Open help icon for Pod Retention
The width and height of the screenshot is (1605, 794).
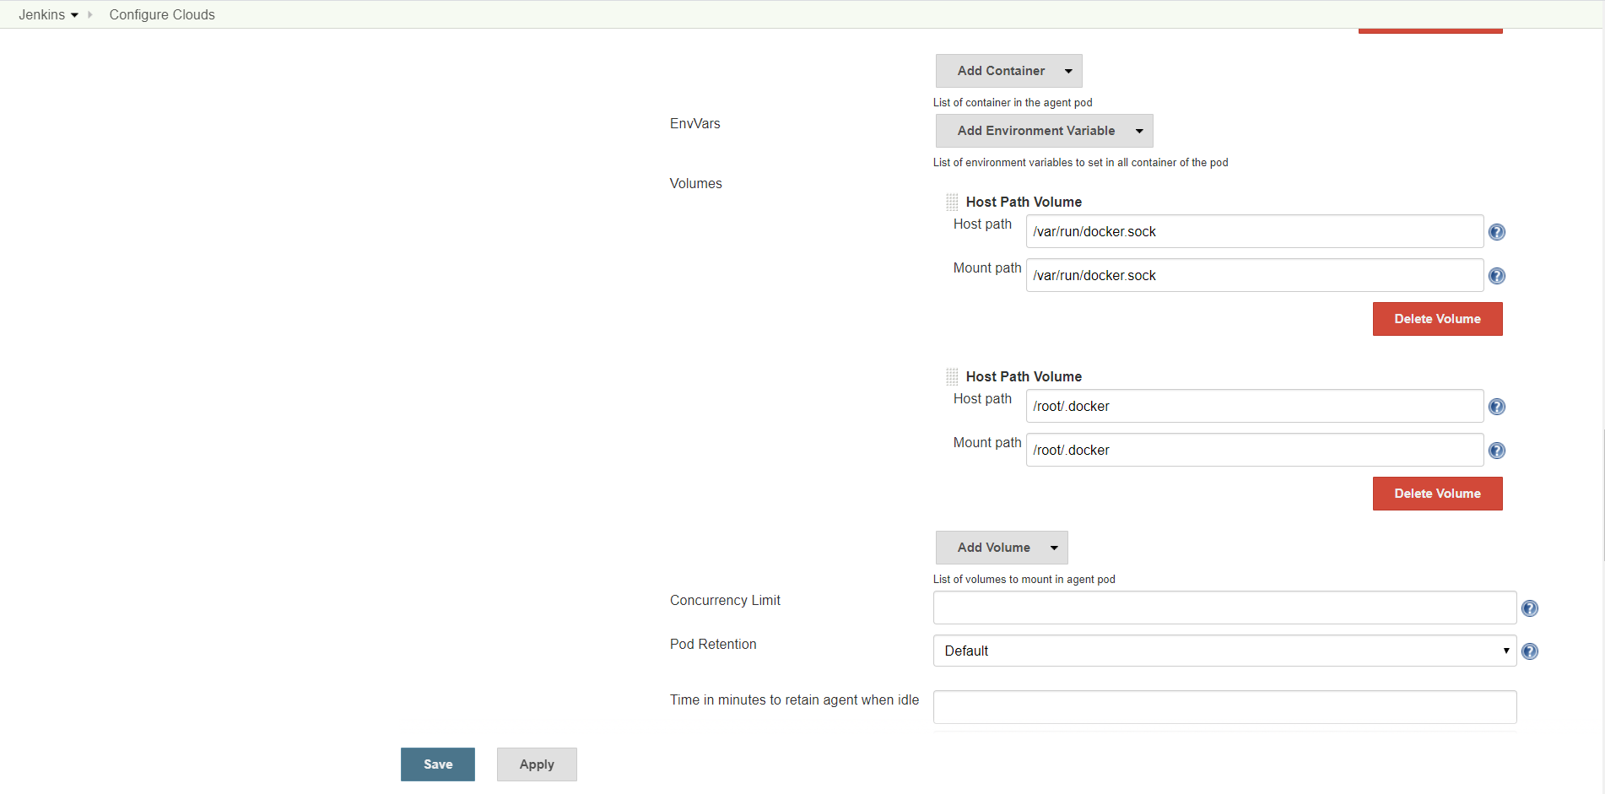tap(1530, 651)
